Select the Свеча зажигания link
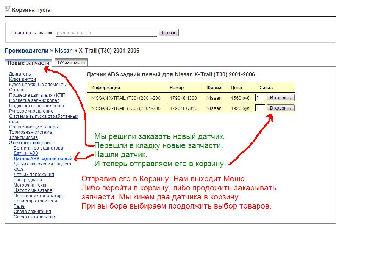The height and width of the screenshot is (258, 375). pyautogui.click(x=32, y=211)
